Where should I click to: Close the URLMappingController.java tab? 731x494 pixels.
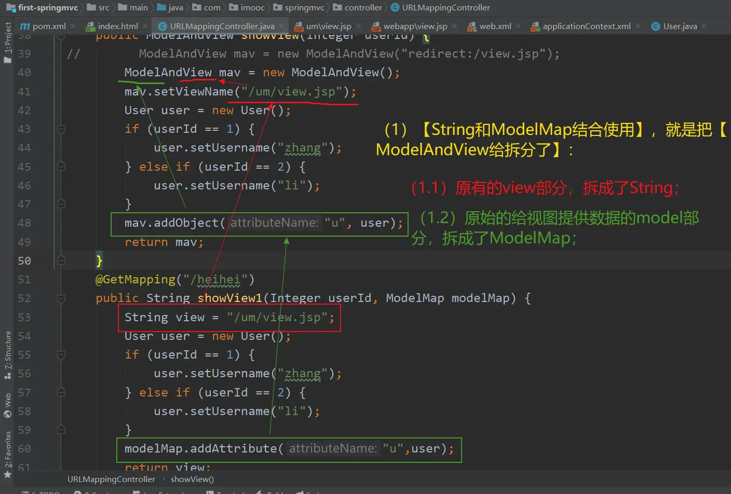tap(281, 26)
